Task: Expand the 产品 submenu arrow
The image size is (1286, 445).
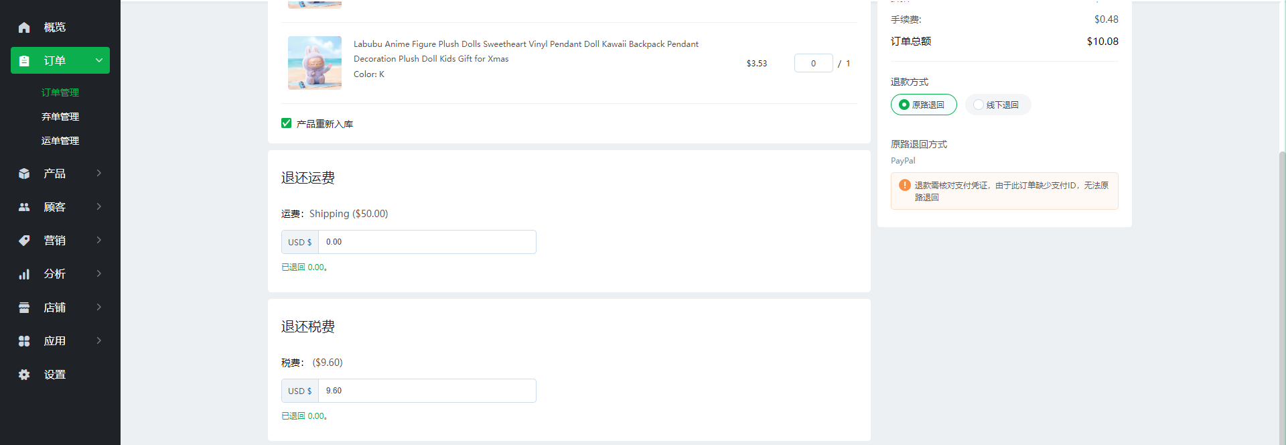Action: tap(99, 173)
